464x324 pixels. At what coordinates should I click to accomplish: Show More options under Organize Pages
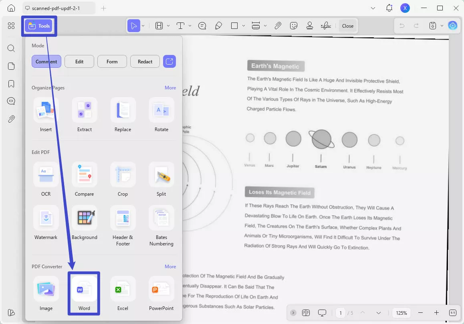(170, 87)
